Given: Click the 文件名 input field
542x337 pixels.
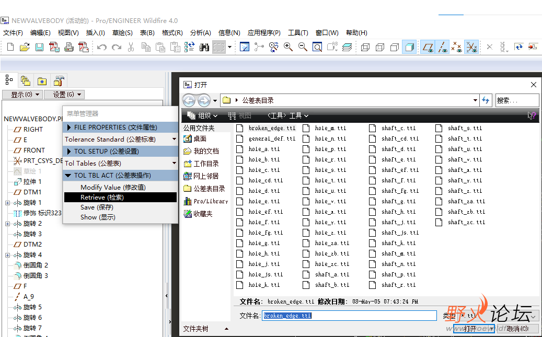Looking at the screenshot, I should (x=349, y=316).
